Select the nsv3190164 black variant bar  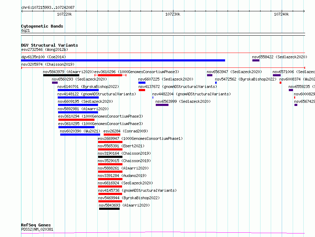110,157
